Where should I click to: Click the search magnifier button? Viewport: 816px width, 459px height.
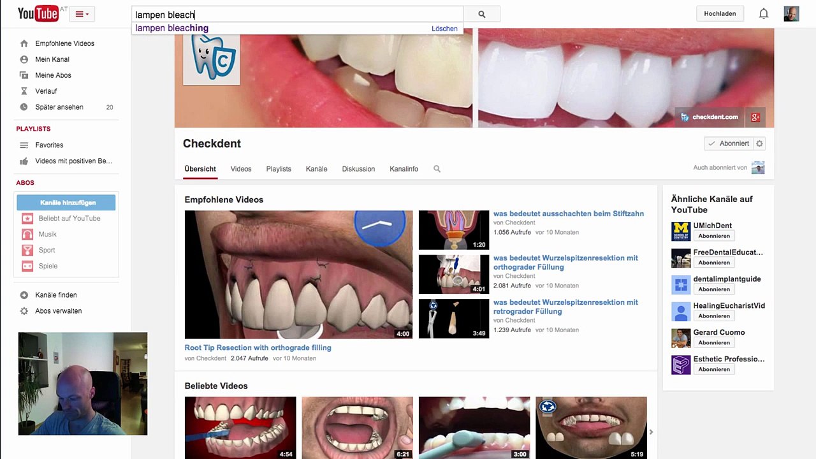(481, 14)
